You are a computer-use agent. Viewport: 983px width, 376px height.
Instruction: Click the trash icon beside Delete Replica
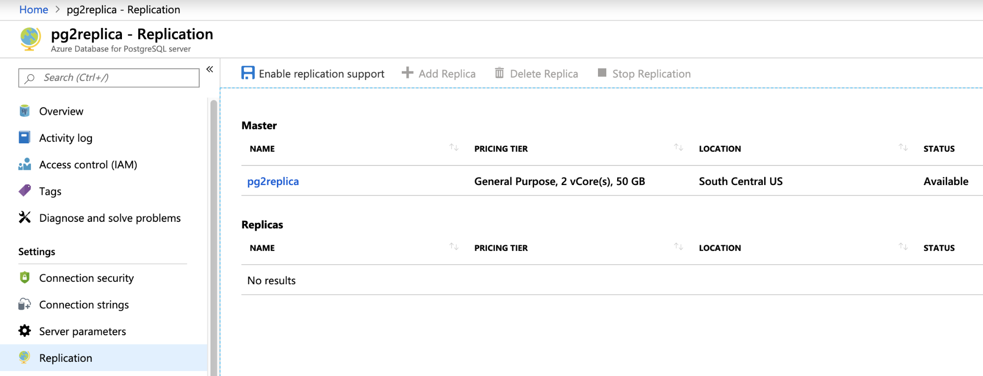tap(499, 73)
